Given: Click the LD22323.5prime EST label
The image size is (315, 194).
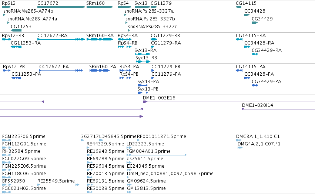Looking at the screenshot, I should click(x=145, y=144).
